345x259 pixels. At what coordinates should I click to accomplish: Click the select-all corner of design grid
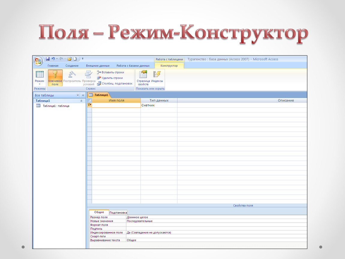[x=89, y=100]
